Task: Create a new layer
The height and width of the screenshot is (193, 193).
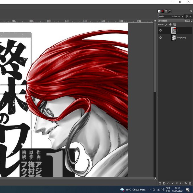Action: tap(160, 183)
